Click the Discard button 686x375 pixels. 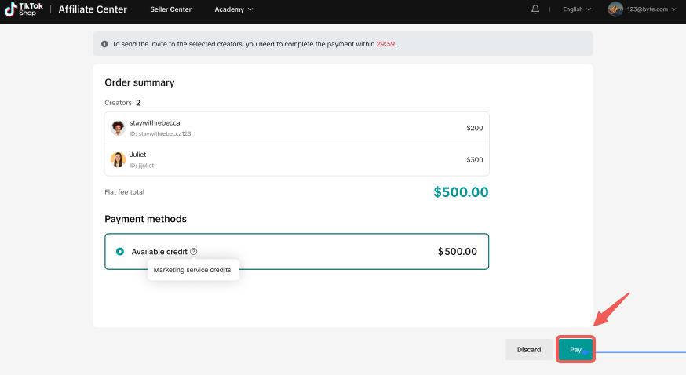528,349
